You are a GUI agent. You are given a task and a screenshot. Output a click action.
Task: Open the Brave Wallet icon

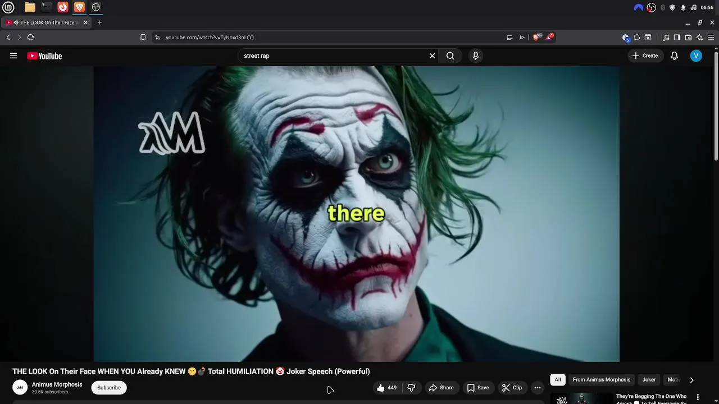(x=688, y=38)
